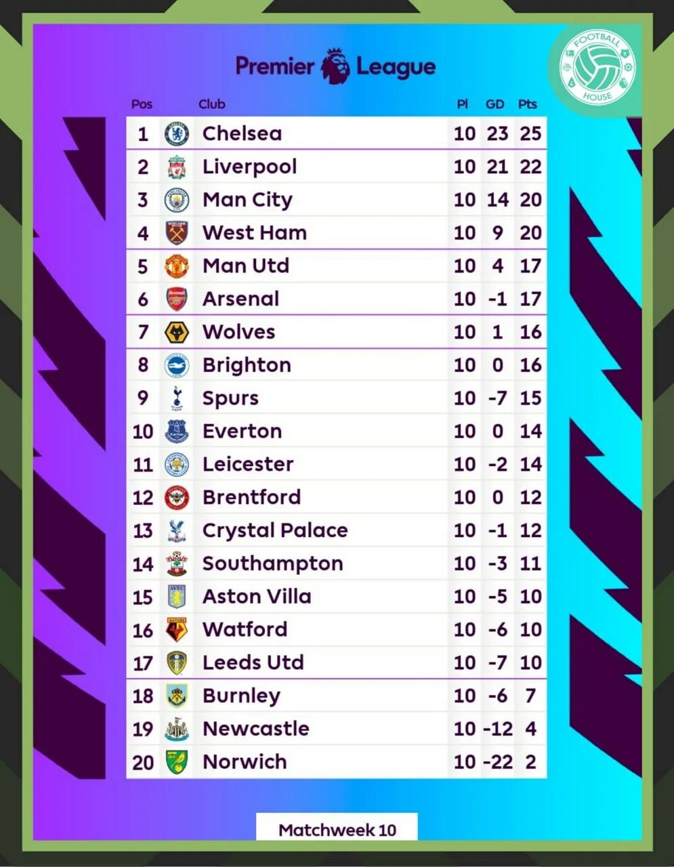Image resolution: width=674 pixels, height=867 pixels.
Task: Click the Leeds Utd table row
Action: [x=336, y=662]
